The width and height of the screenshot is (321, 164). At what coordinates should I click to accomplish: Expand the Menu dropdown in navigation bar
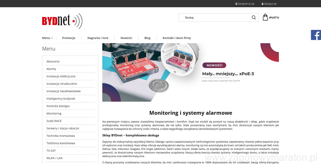pos(47,38)
